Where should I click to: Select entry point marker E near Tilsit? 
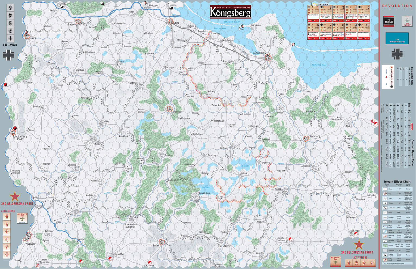coord(373,121)
